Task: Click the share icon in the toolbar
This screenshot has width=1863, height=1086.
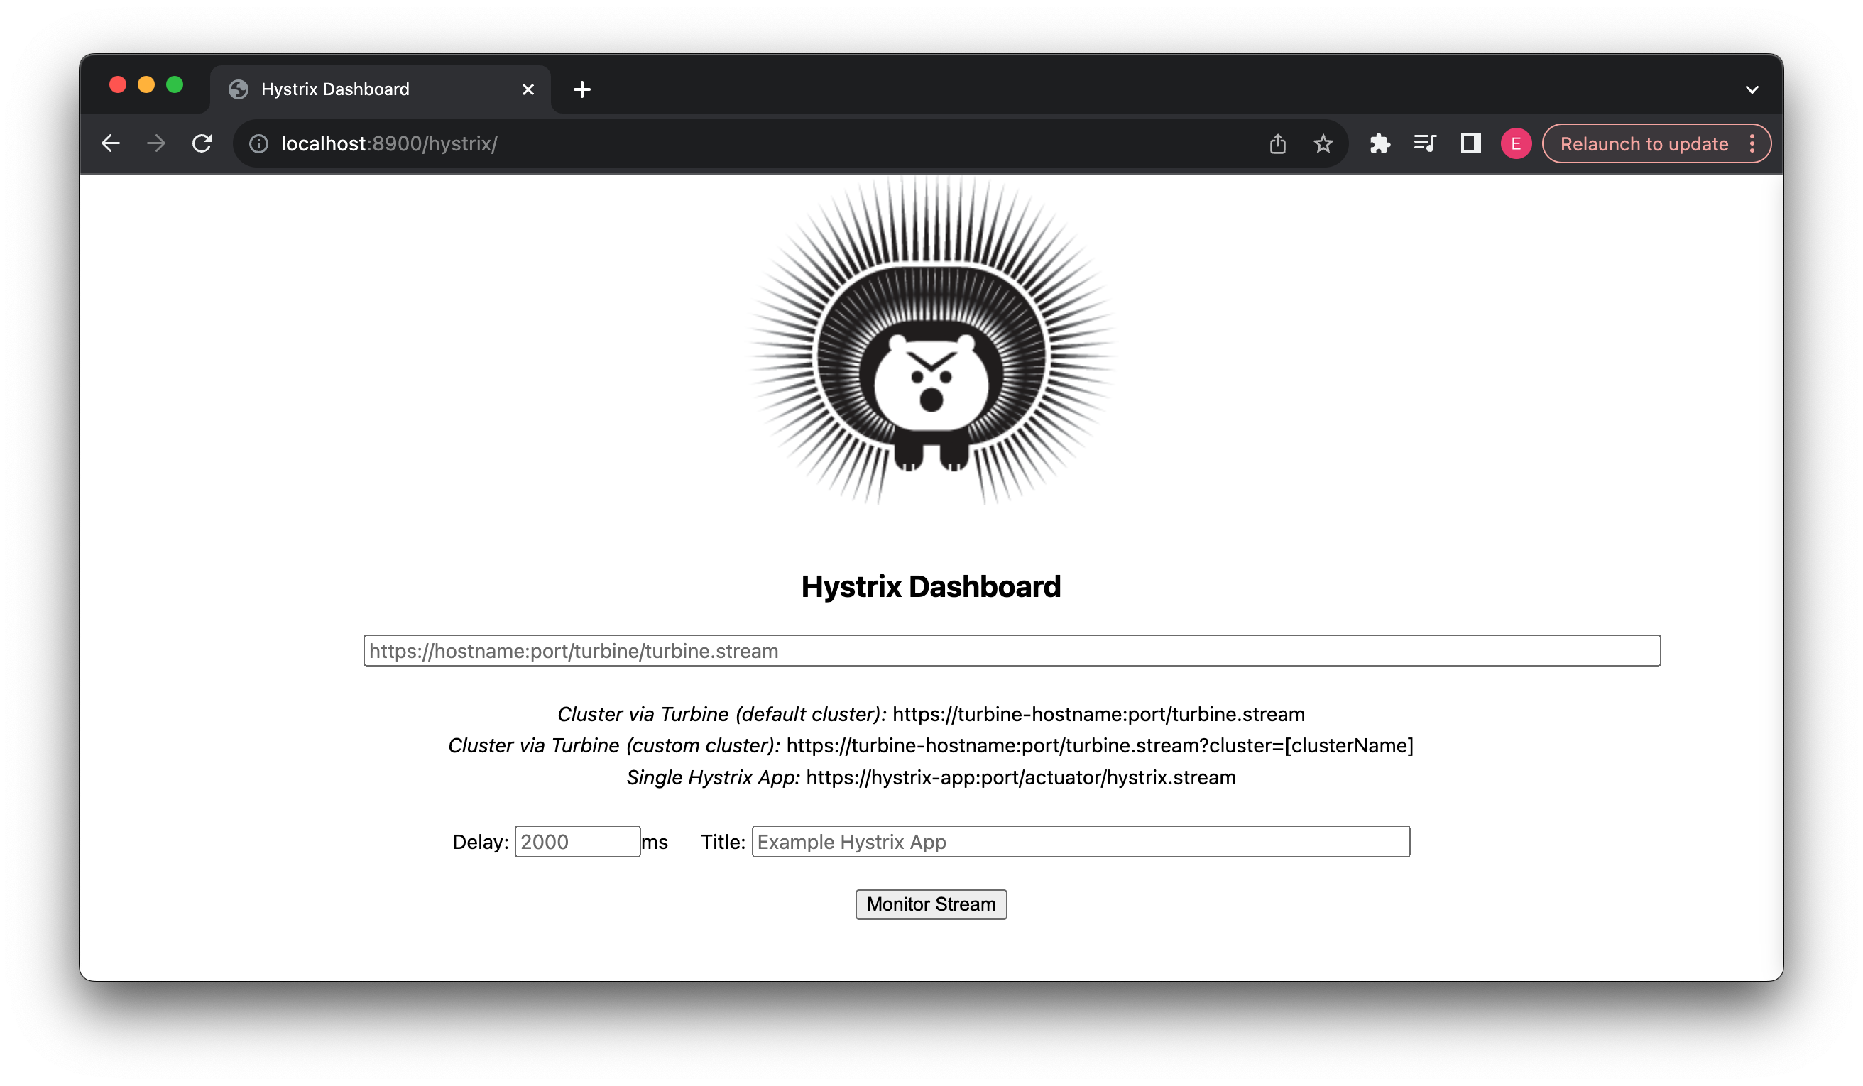Action: (1277, 143)
